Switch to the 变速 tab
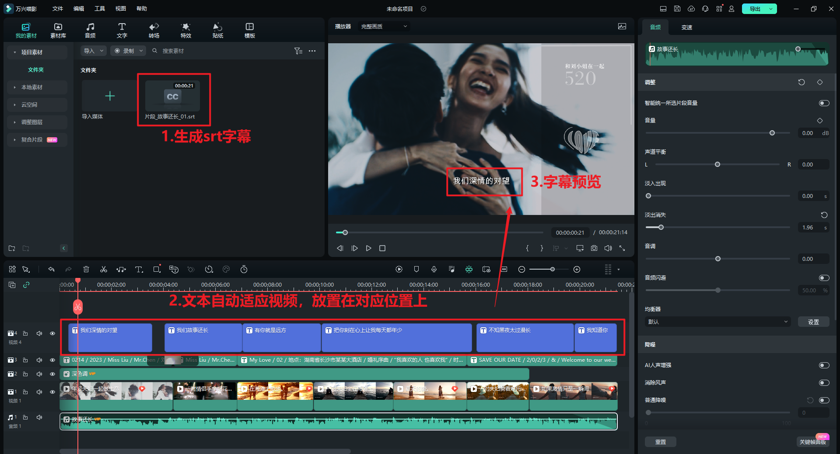The height and width of the screenshot is (454, 840). point(686,27)
